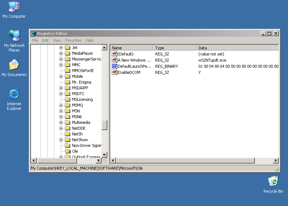The image size is (288, 206).
Task: Launch Internet Explorer desktop icon
Action: [x=14, y=99]
